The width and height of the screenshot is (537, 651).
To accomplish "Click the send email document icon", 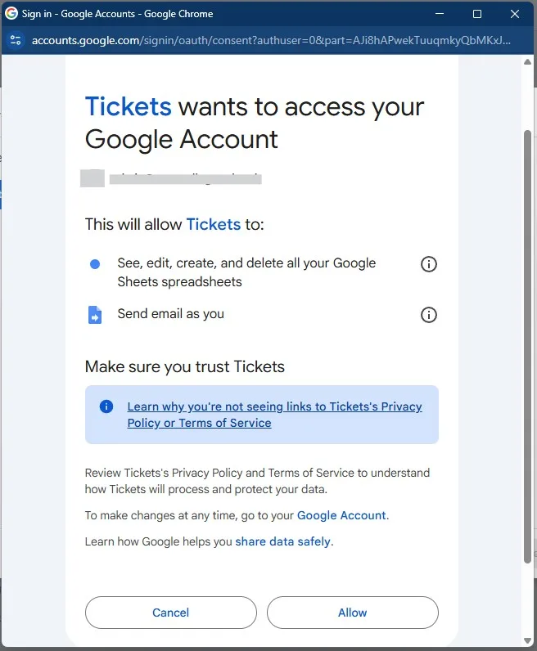I will 95,315.
